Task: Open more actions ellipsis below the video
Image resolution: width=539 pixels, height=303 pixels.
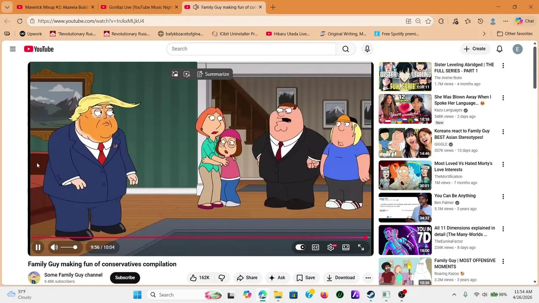Action: pyautogui.click(x=368, y=278)
